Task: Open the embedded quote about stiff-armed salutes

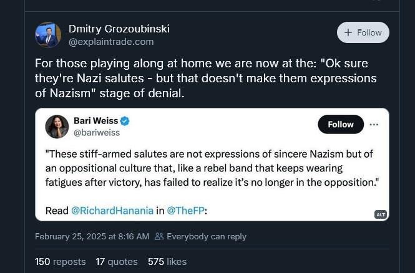Action: [x=212, y=168]
